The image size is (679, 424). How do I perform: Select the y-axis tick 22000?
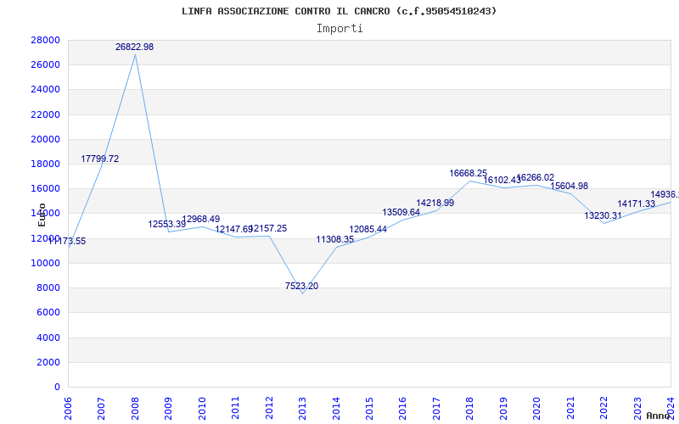[x=46, y=114]
